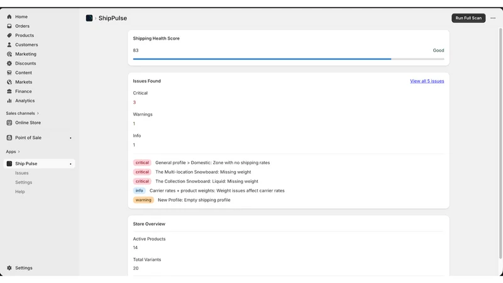Navigate to Marketing
This screenshot has height=283, width=503.
[26, 54]
